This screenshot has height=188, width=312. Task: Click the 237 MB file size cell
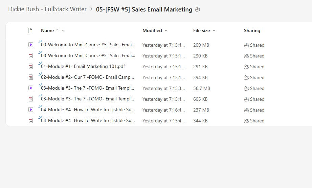pos(201,110)
